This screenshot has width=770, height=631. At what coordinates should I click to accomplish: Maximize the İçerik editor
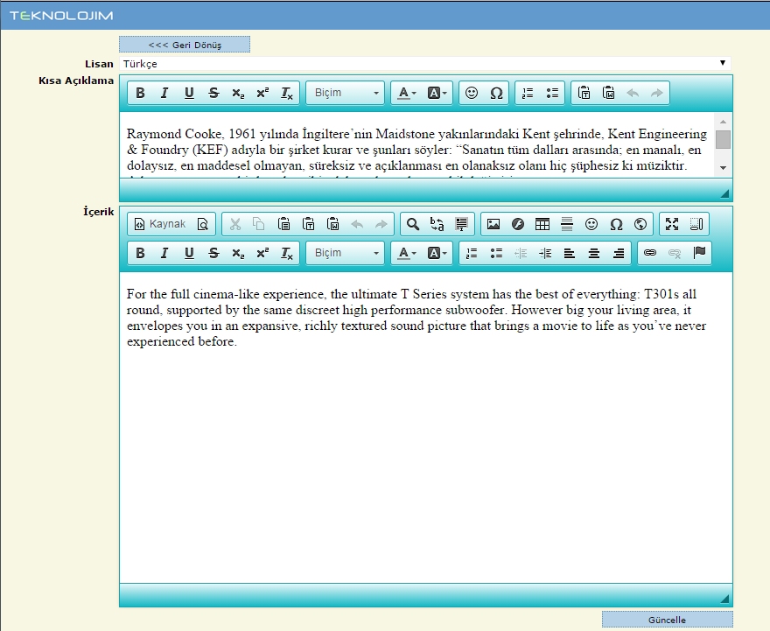click(672, 224)
